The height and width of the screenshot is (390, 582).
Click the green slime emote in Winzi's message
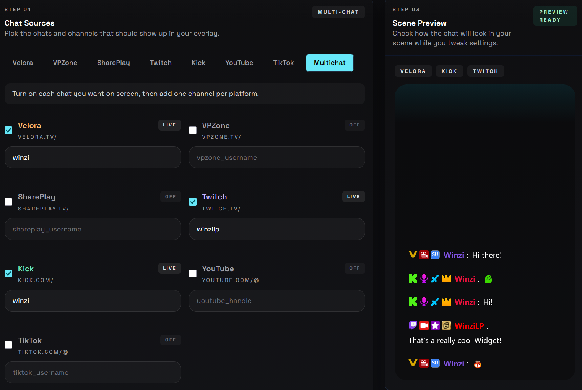click(x=488, y=279)
